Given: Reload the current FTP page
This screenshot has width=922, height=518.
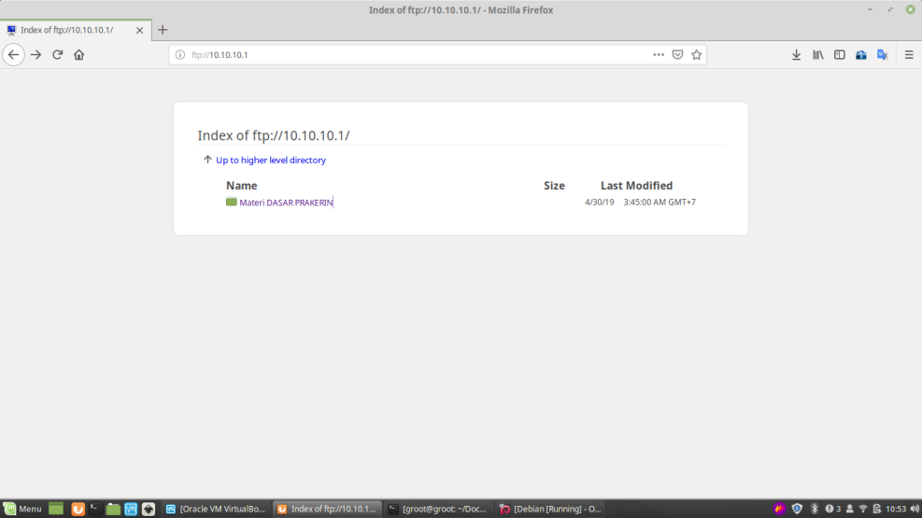Looking at the screenshot, I should pyautogui.click(x=57, y=55).
